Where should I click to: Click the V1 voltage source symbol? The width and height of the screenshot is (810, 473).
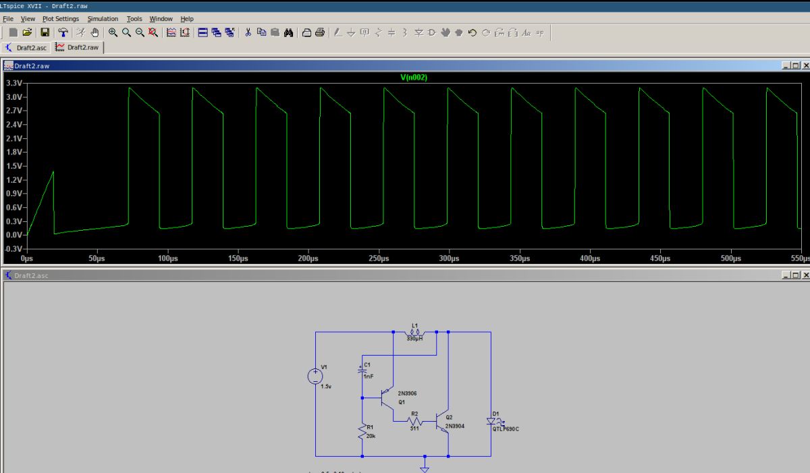315,377
